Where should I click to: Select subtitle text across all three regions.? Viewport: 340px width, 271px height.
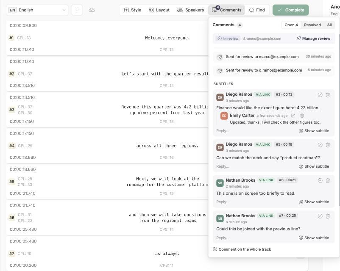click(x=167, y=146)
